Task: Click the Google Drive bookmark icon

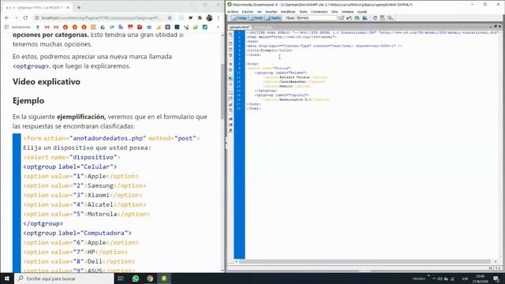Action: pyautogui.click(x=103, y=28)
